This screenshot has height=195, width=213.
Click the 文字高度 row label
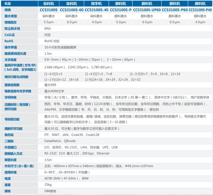[x=10, y=60]
